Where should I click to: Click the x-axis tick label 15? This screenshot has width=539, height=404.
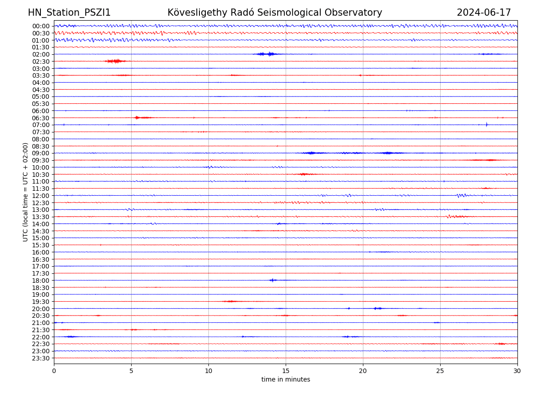coord(286,371)
